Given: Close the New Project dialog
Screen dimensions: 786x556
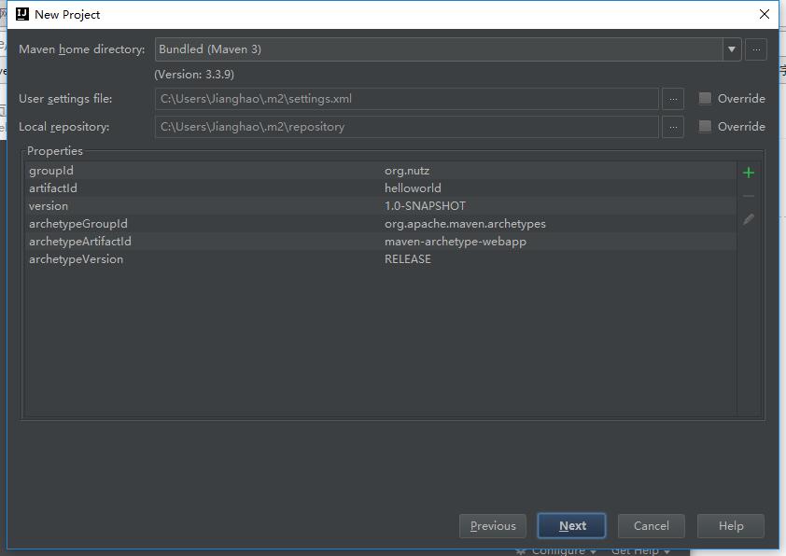Looking at the screenshot, I should click(x=765, y=14).
